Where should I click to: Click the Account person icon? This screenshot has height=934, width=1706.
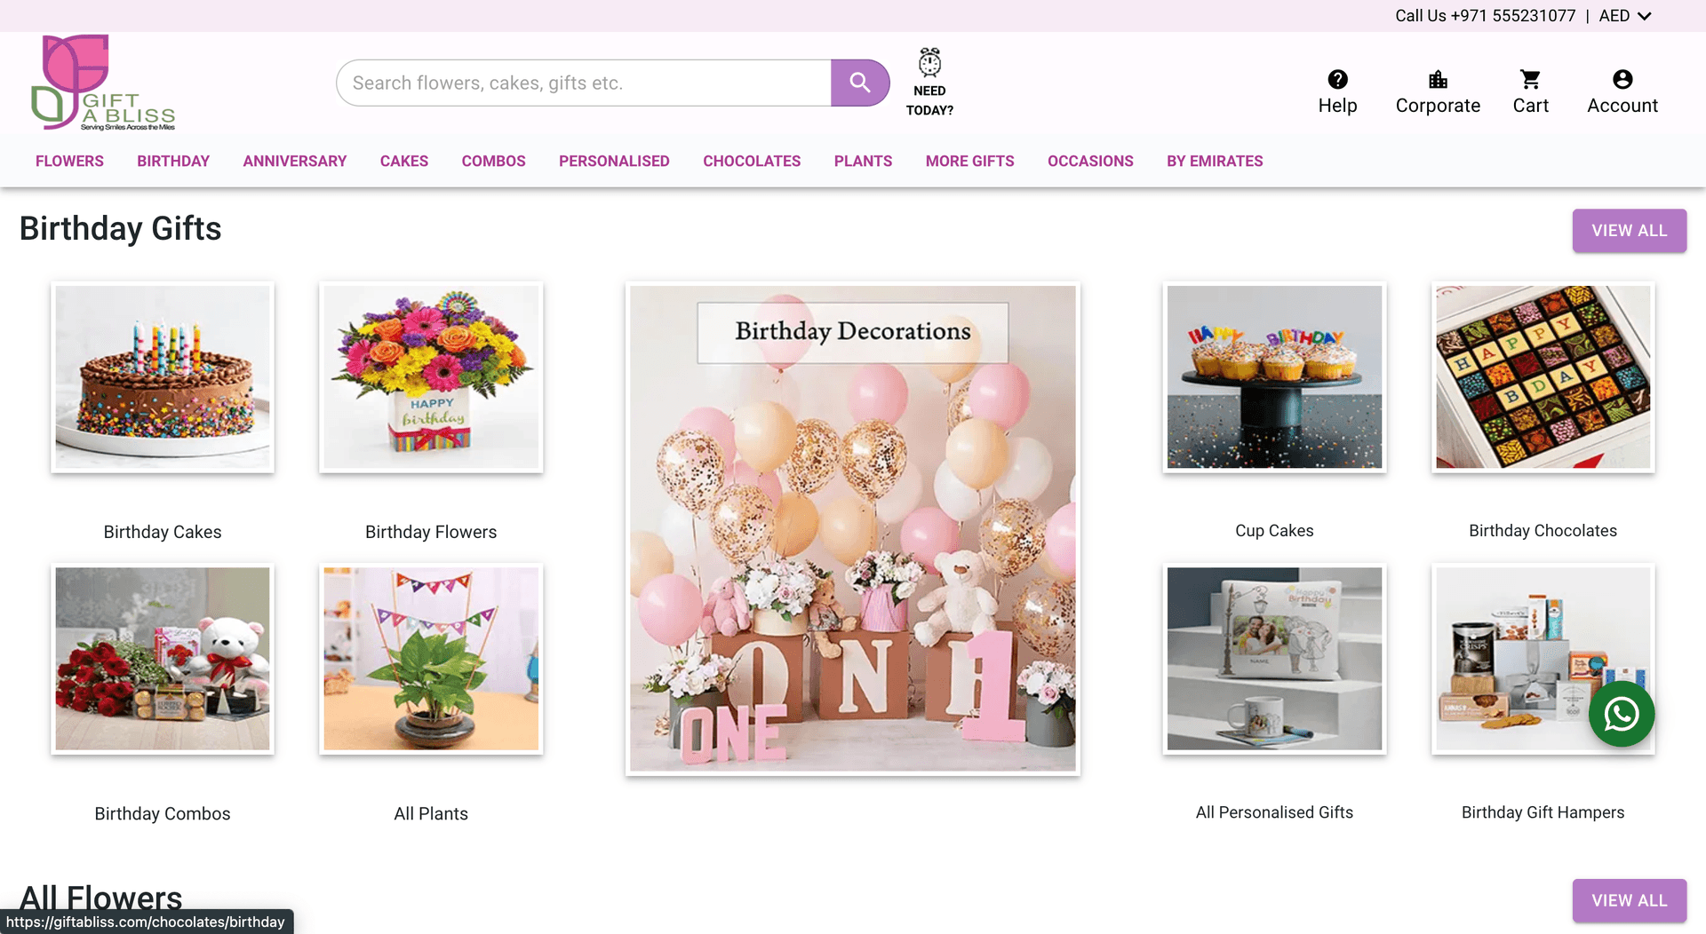pyautogui.click(x=1622, y=79)
